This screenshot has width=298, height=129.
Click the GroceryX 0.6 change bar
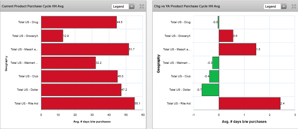pos(226,36)
